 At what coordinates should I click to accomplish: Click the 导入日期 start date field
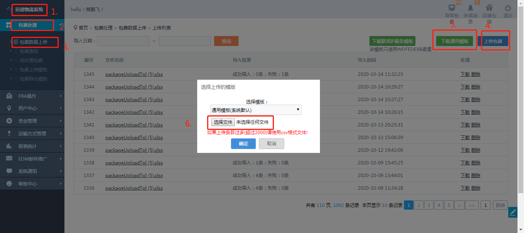(123, 41)
